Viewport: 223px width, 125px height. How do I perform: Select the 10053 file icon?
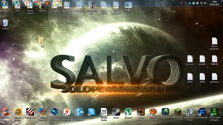[x=202, y=78]
